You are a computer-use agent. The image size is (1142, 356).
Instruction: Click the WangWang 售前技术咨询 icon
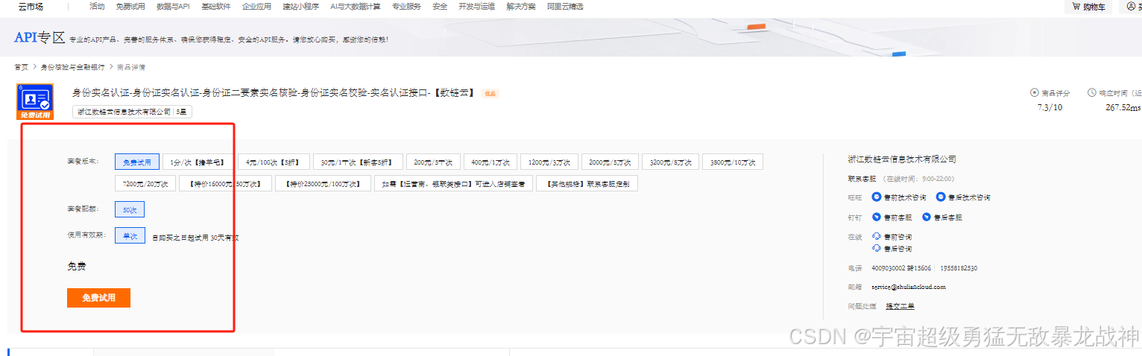pyautogui.click(x=877, y=197)
